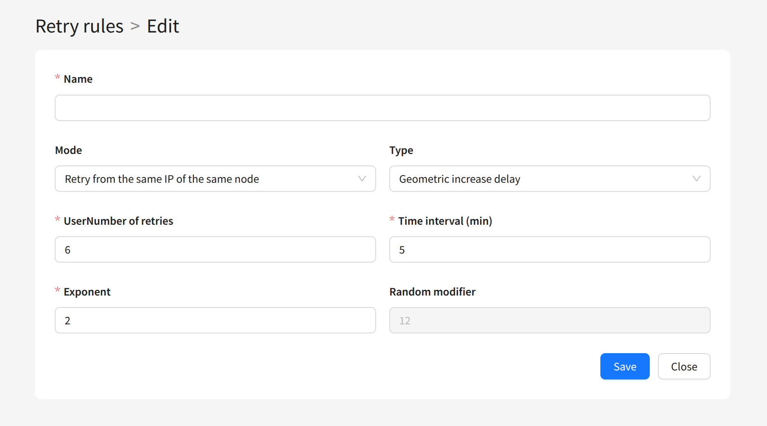Click the chevron arrow in Mode selector
767x426 pixels.
tap(362, 179)
